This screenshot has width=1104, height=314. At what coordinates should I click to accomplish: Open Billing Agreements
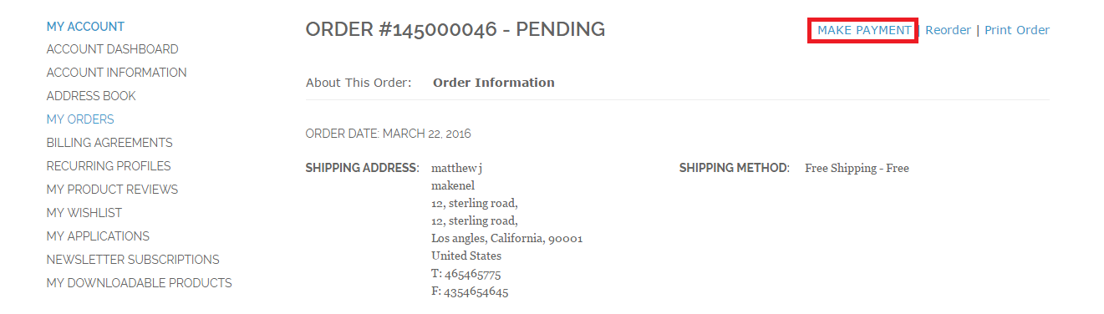pyautogui.click(x=109, y=143)
